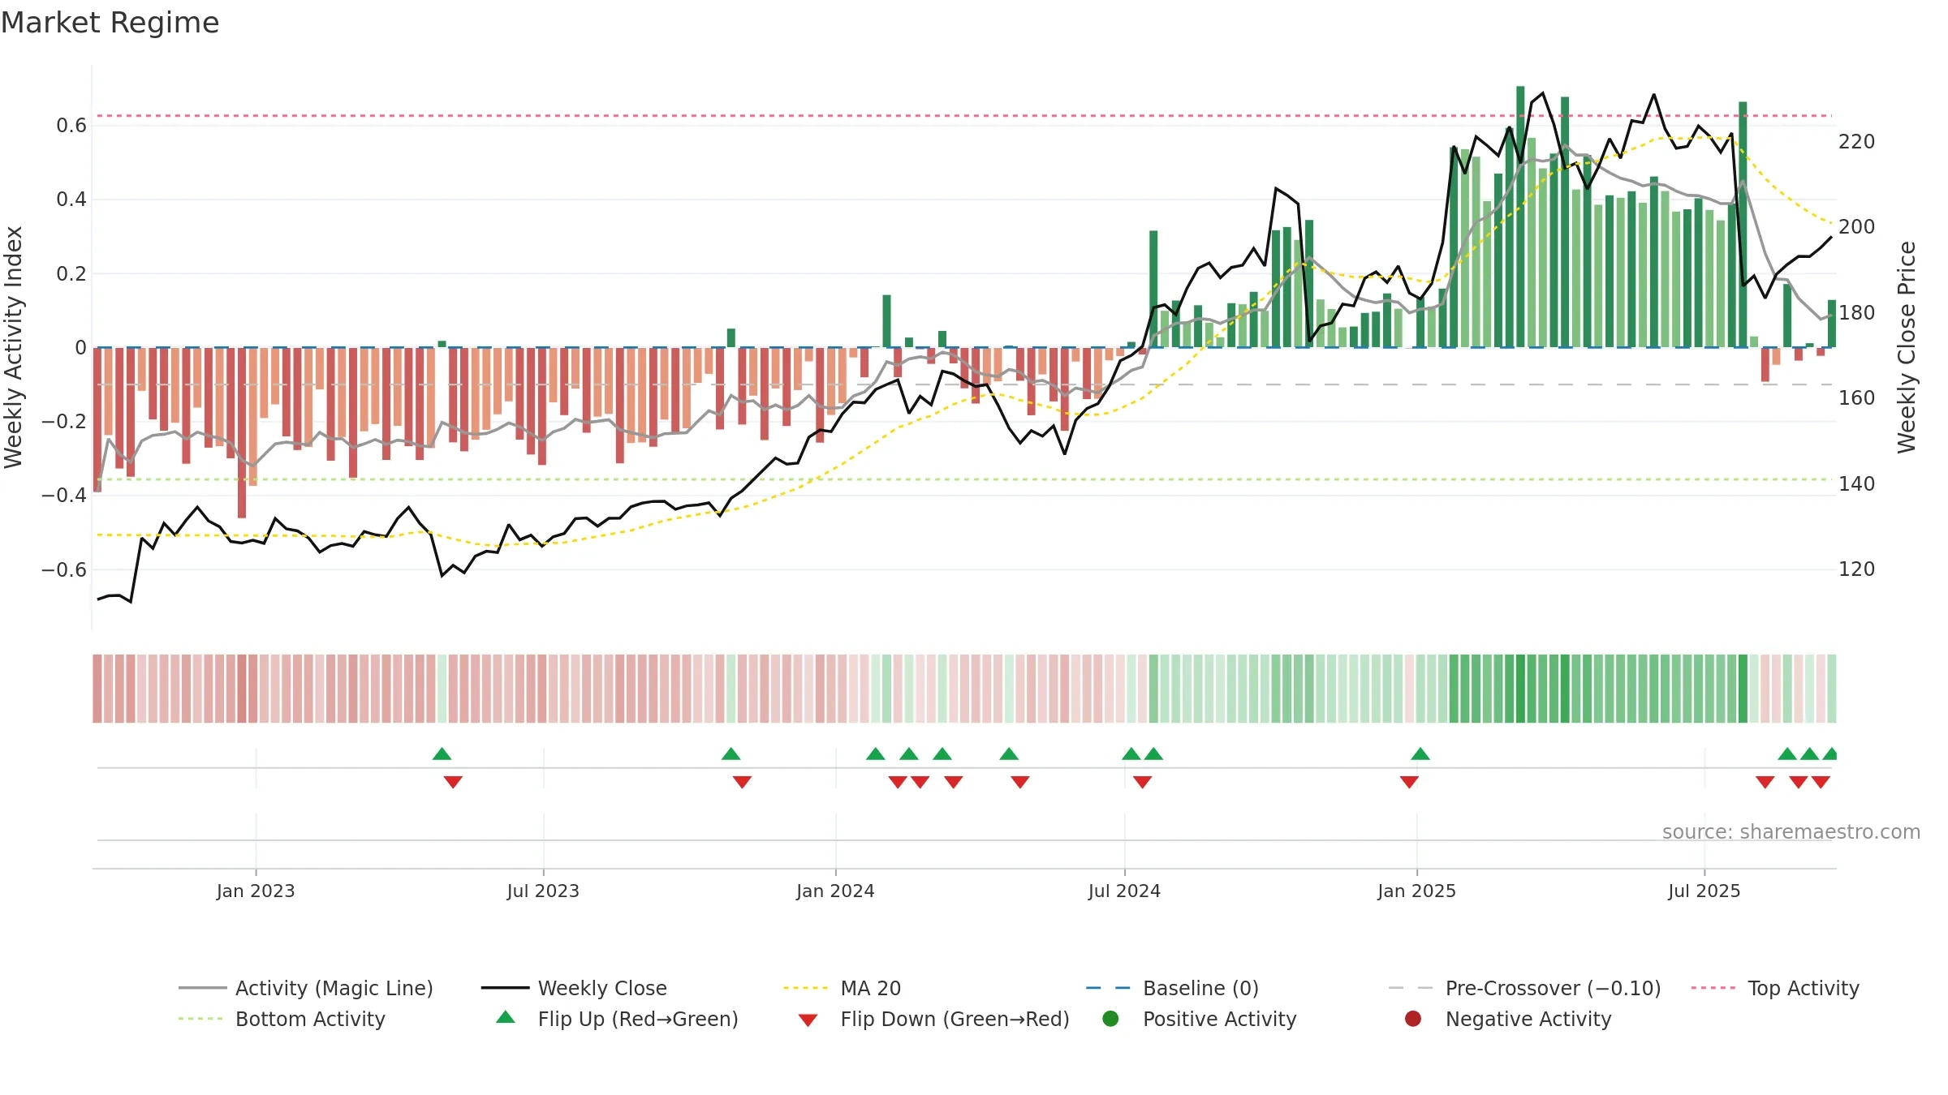Viewport: 1948px width, 1095px height.
Task: Click the dark red Negative Activity circle icon
Action: (1413, 1019)
